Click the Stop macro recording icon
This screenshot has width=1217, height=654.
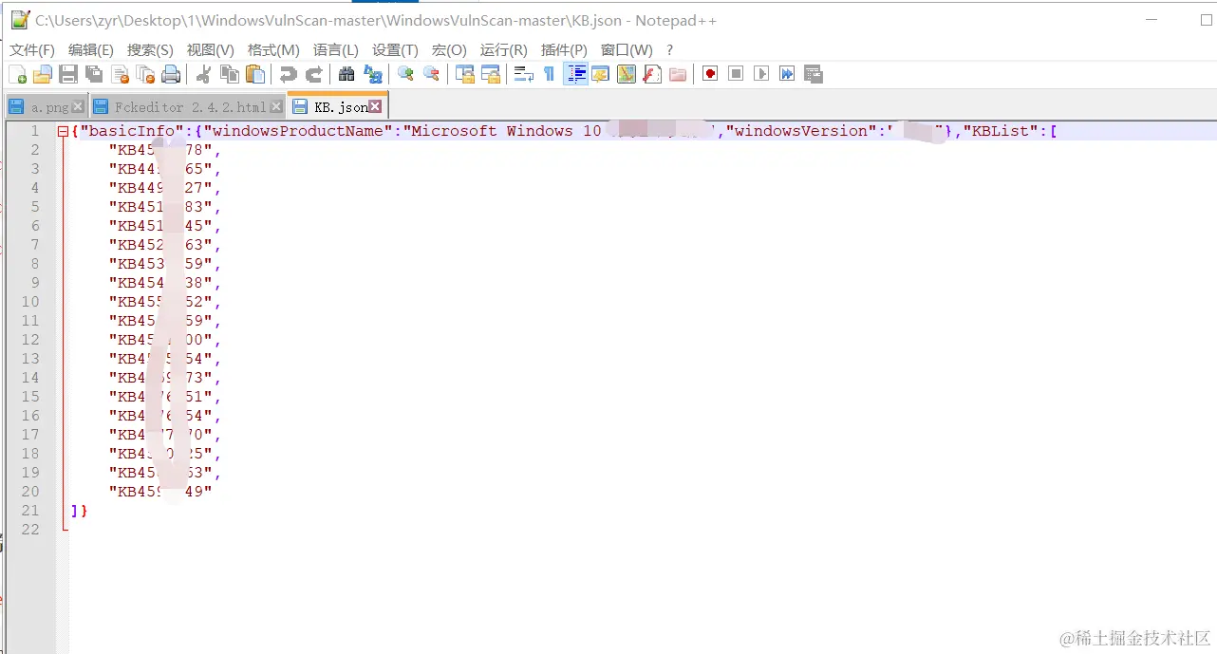tap(736, 74)
